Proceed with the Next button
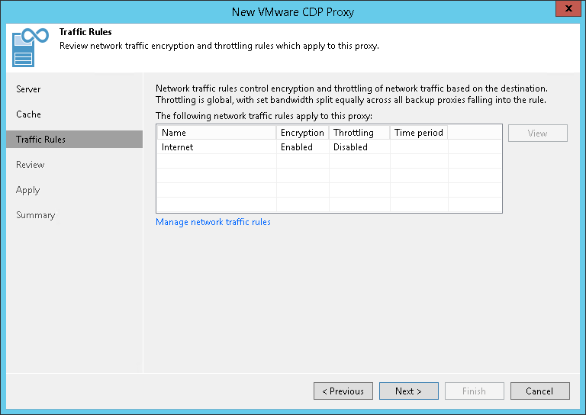The width and height of the screenshot is (586, 415). click(409, 391)
